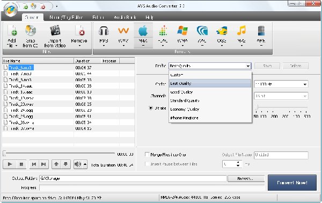Click the Output Folder path field
The width and height of the screenshot is (322, 203).
(x=133, y=178)
